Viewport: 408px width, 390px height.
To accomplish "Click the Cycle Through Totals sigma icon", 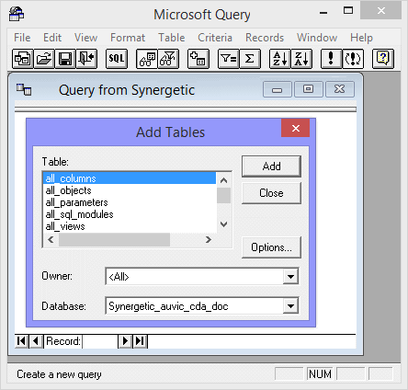I will [250, 59].
